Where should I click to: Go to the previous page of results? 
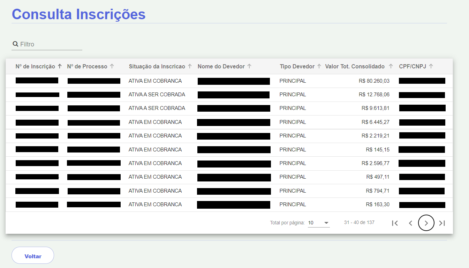pos(410,223)
